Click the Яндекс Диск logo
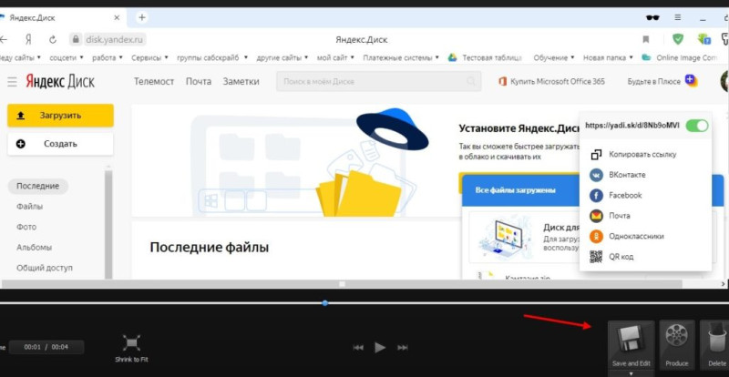The image size is (729, 377). click(x=60, y=81)
